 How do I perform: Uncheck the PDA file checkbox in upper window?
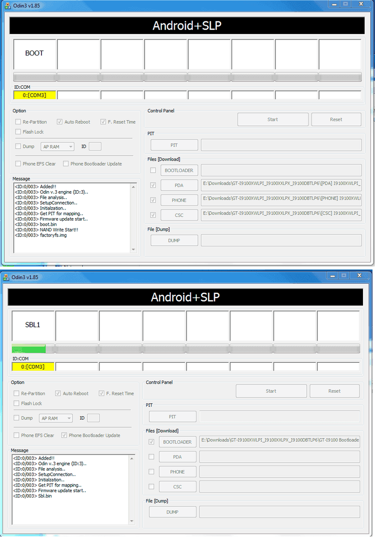pos(153,185)
